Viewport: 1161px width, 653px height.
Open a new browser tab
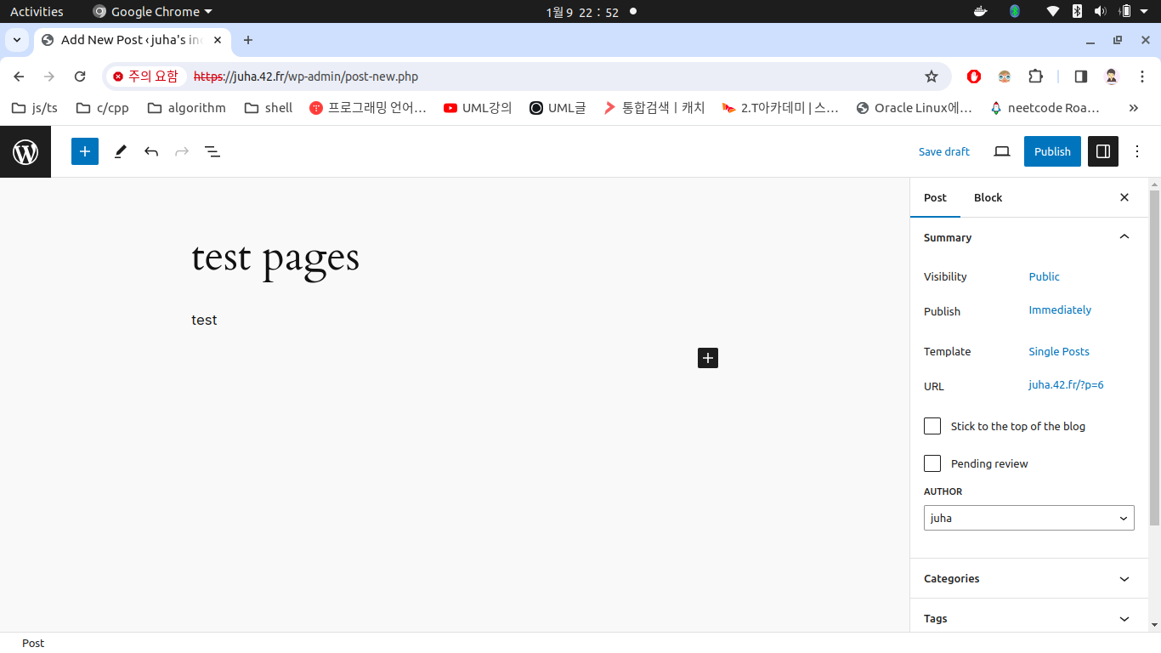(248, 40)
